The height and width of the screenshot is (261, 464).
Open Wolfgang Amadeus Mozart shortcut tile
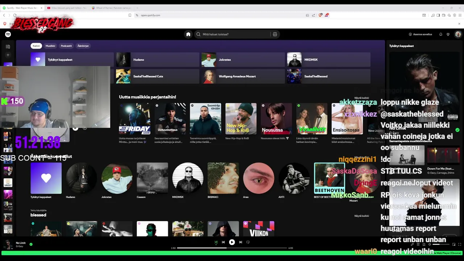(243, 76)
